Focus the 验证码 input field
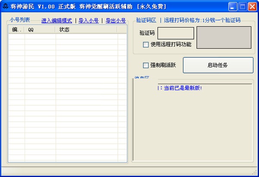259x177 pixels. 176,33
